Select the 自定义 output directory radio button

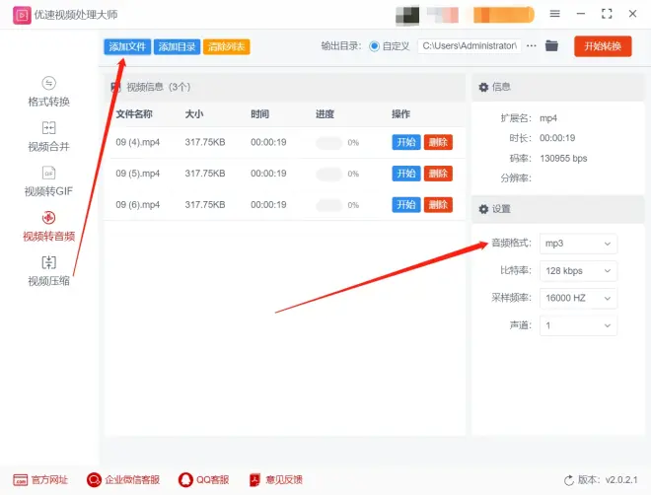375,46
